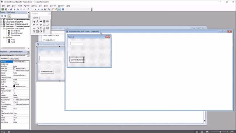Toggle Design Mode on the toolbar
This screenshot has width=236, height=133.
(45, 9)
